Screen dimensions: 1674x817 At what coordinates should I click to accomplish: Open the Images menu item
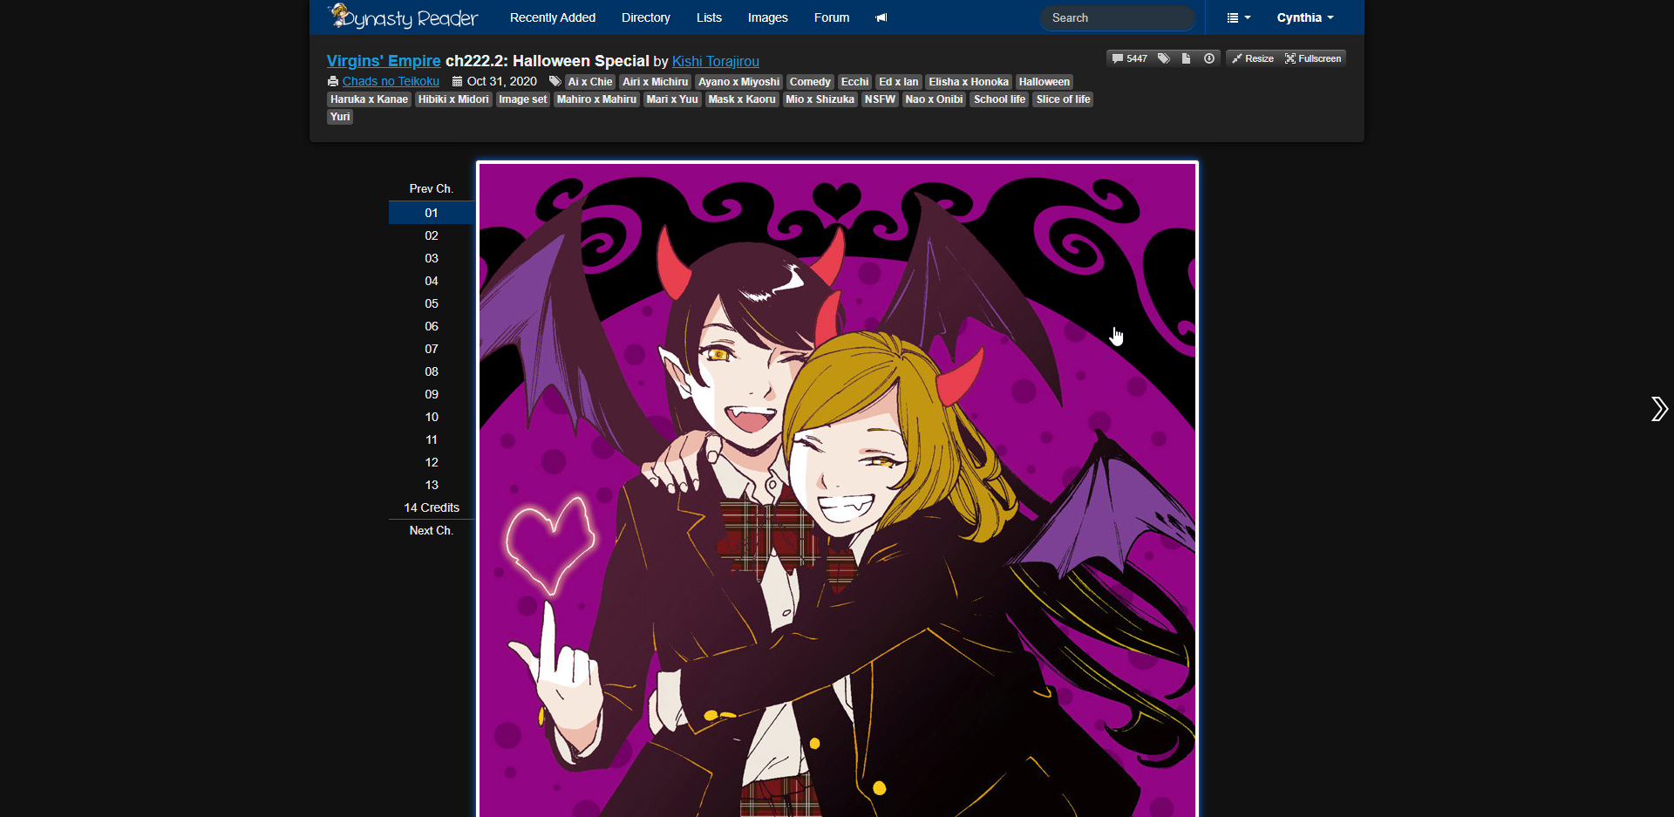768,17
